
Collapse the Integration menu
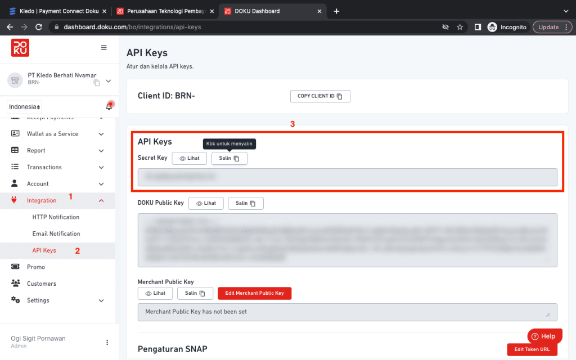101,201
